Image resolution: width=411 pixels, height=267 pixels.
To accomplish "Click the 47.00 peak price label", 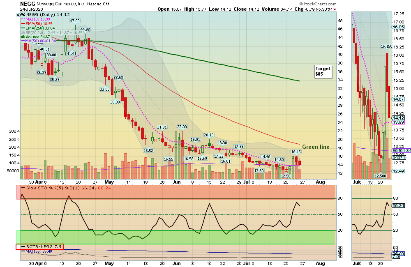I will tap(75, 21).
